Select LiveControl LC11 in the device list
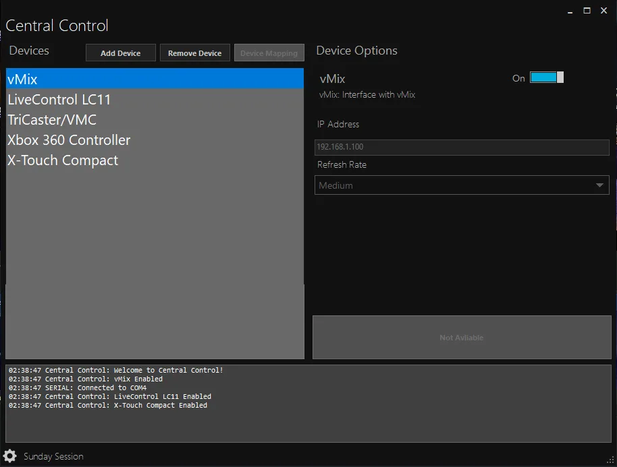Viewport: 617px width, 467px height. (155, 99)
